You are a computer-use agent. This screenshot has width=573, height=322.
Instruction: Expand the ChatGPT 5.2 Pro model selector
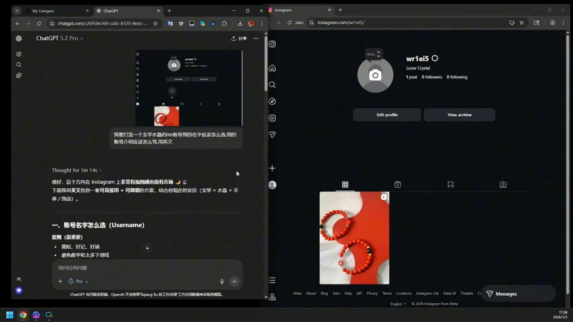coord(60,38)
